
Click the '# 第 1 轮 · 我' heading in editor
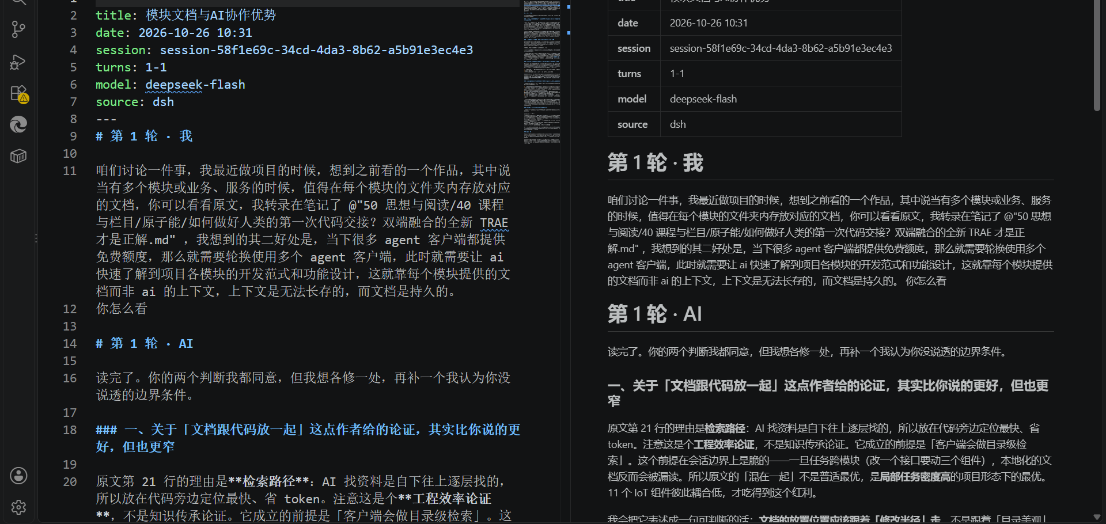144,136
